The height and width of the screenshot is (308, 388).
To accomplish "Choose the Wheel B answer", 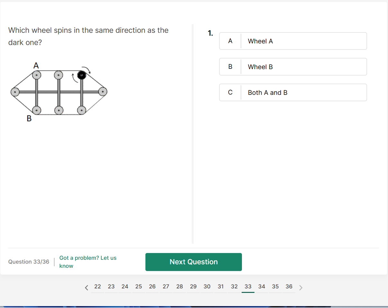I will coord(293,67).
